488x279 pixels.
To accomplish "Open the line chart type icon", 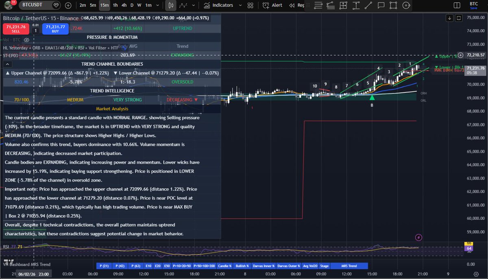I will (x=183, y=5).
